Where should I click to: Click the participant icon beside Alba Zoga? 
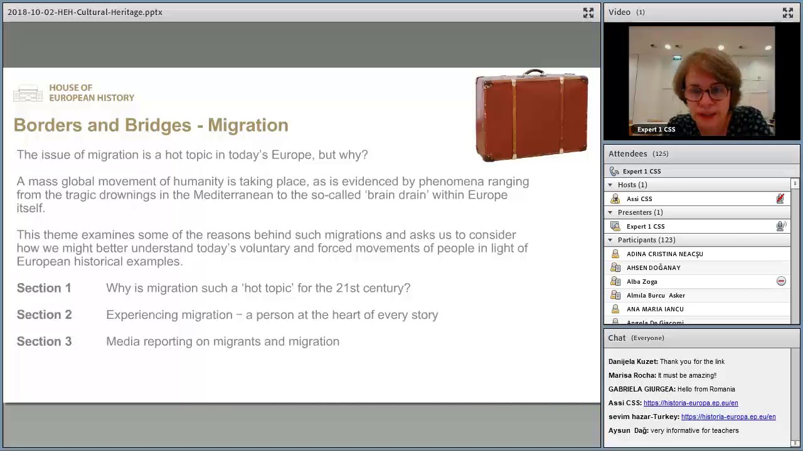pos(615,281)
